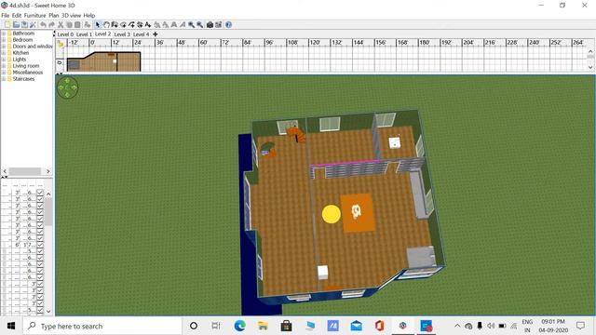Activate the Create walls tool
The image size is (596, 335).
click(x=114, y=25)
